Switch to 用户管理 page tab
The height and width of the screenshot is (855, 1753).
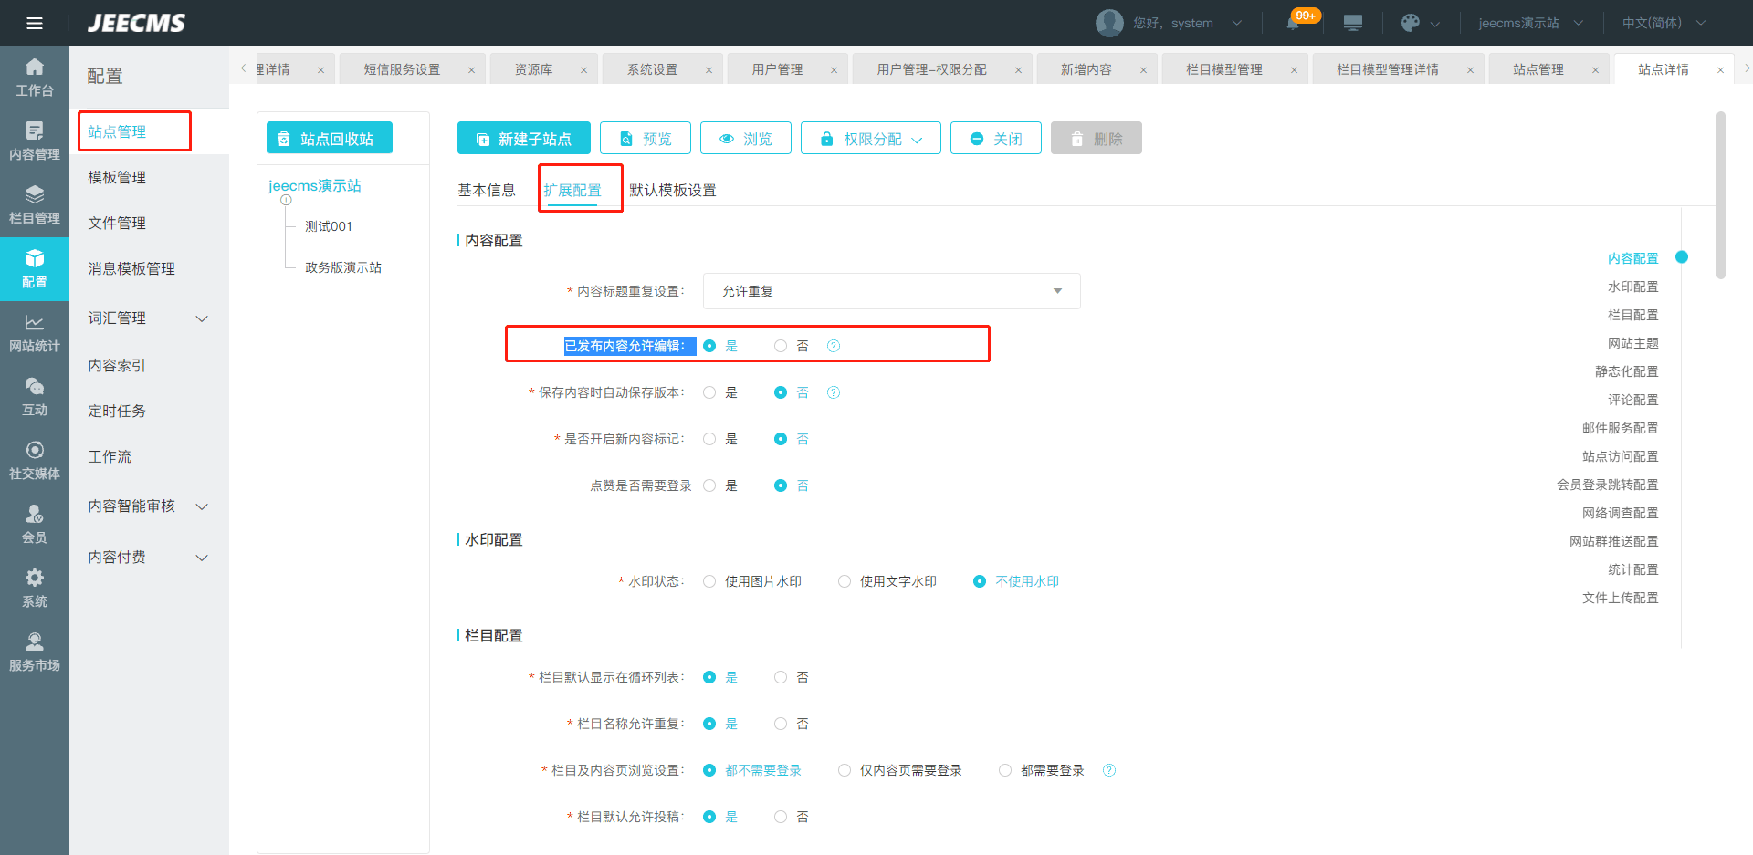pos(777,69)
